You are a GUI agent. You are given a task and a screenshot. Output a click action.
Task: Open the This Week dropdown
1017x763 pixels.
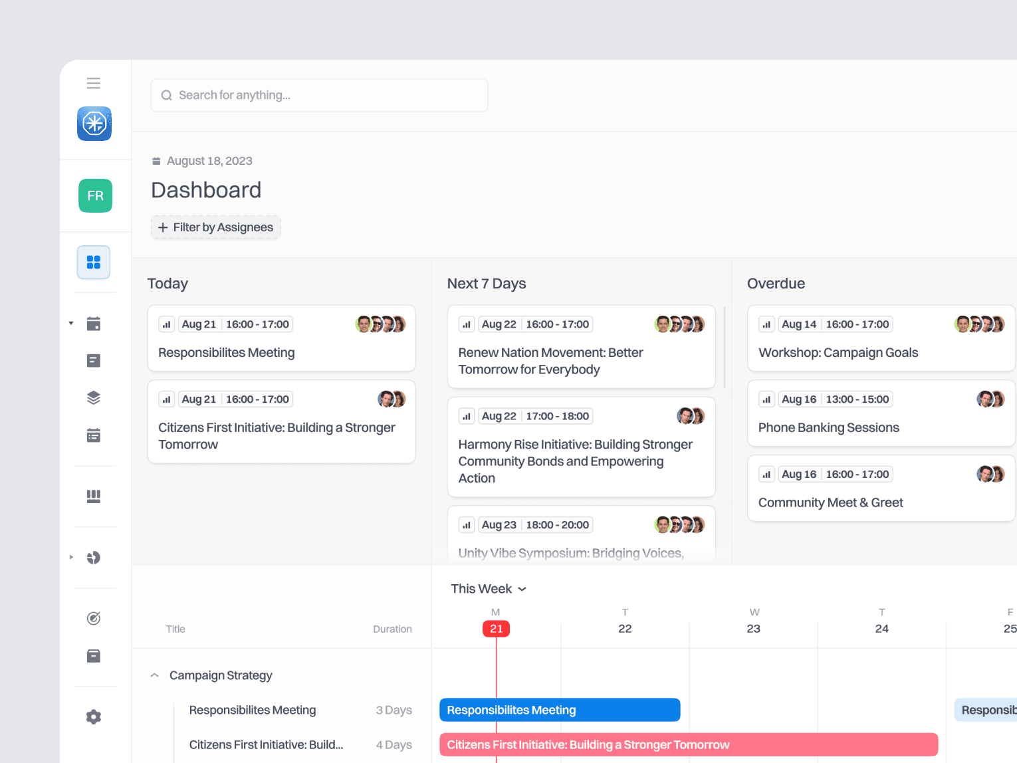[x=489, y=589]
